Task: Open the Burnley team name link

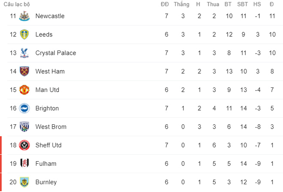Action: pyautogui.click(x=46, y=182)
